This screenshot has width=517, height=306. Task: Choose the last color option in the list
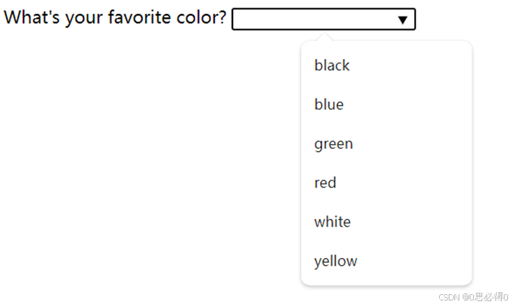pos(335,261)
